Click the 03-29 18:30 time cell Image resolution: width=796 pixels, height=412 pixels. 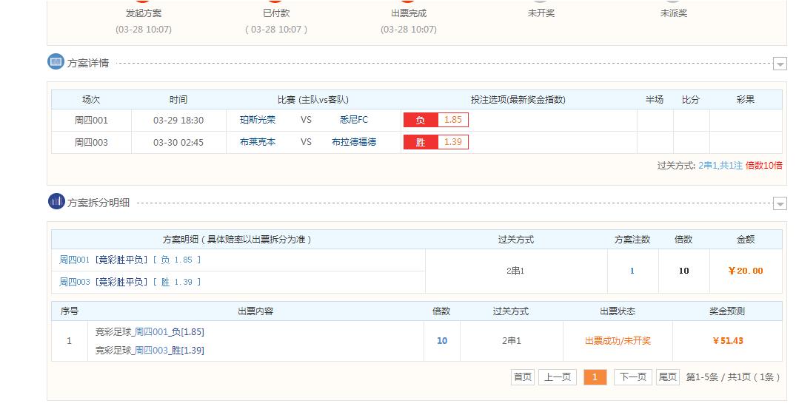pyautogui.click(x=178, y=121)
